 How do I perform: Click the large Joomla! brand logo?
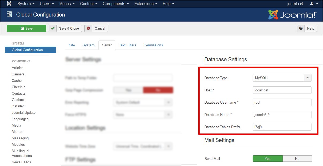point(292,15)
